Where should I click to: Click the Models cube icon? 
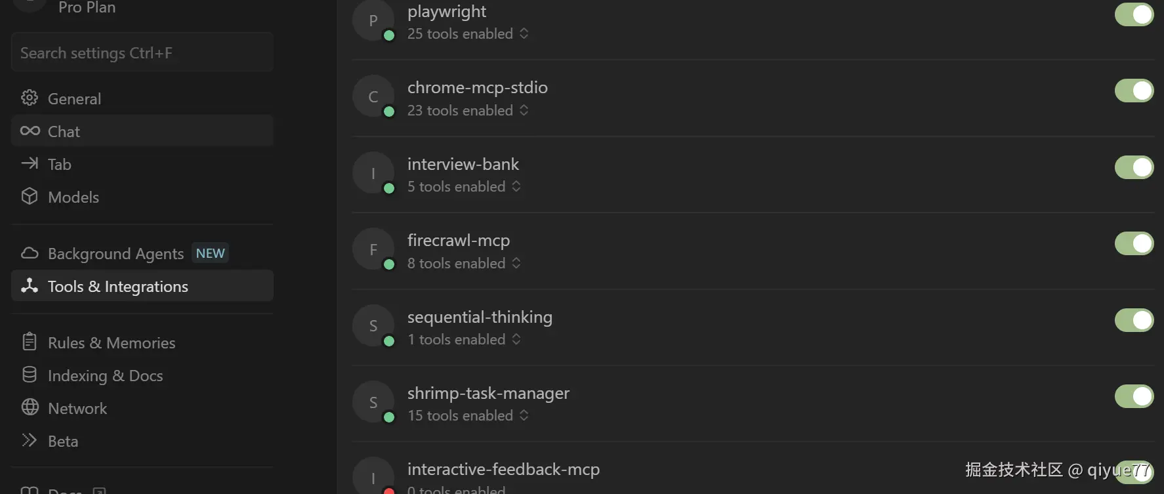tap(30, 197)
